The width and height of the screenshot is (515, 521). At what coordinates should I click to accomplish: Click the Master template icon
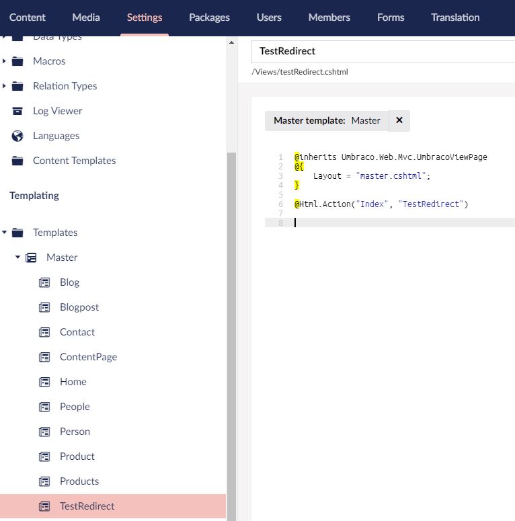(31, 257)
